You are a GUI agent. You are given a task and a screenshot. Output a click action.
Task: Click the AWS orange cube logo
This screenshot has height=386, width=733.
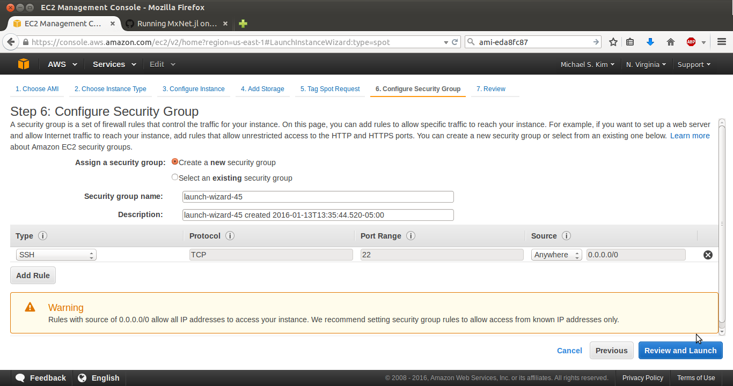click(23, 64)
